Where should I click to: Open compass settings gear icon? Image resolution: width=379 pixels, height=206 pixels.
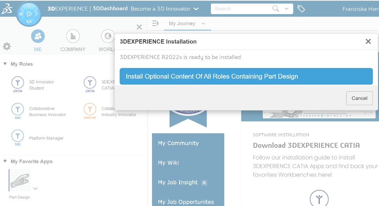coord(7,46)
